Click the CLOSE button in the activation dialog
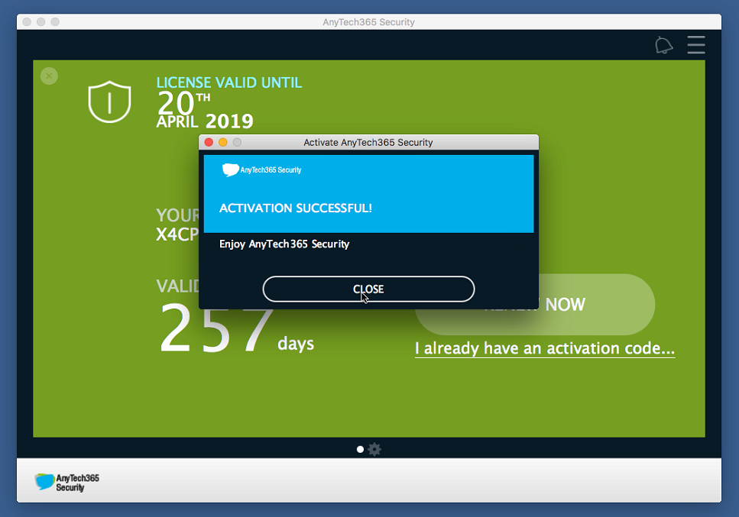Viewport: 739px width, 517px height. (x=368, y=289)
